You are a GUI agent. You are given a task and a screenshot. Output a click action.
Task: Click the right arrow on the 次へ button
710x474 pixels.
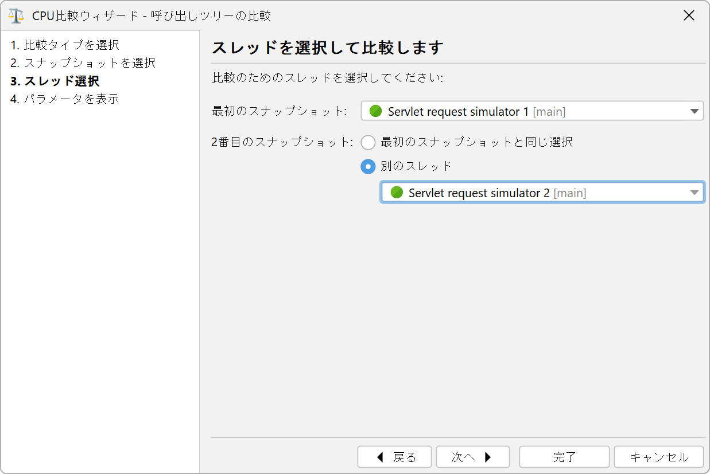[x=488, y=457]
